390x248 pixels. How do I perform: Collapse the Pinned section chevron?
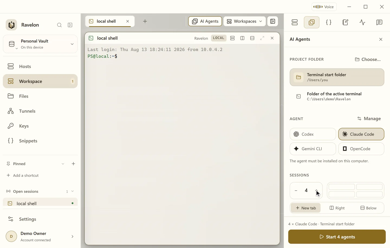pyautogui.click(x=63, y=164)
